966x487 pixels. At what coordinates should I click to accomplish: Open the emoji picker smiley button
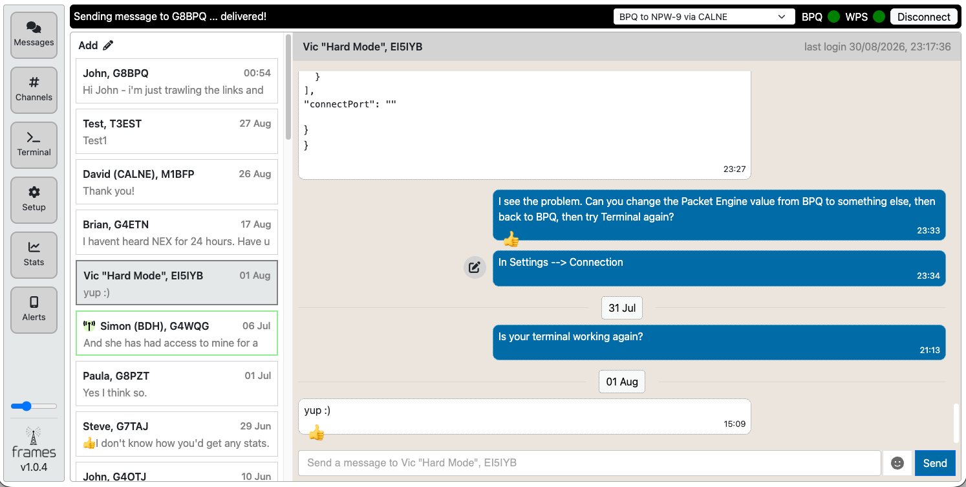pos(897,463)
